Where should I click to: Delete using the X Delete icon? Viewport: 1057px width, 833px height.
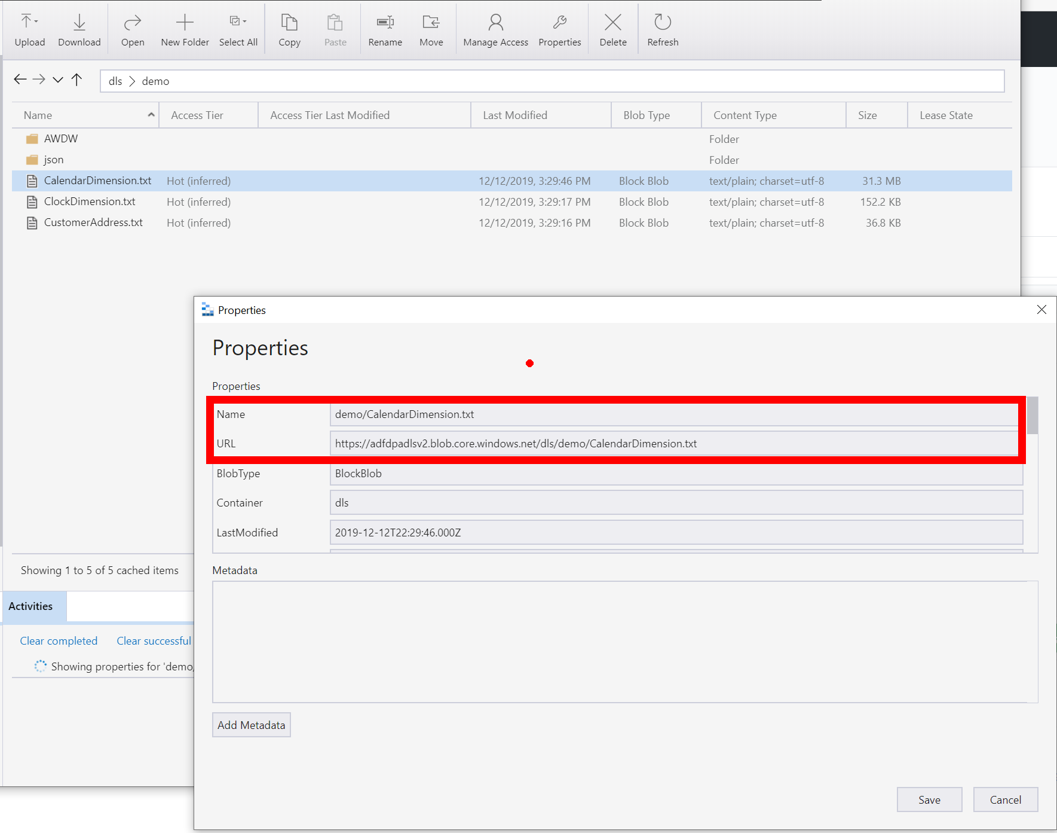pos(613,21)
